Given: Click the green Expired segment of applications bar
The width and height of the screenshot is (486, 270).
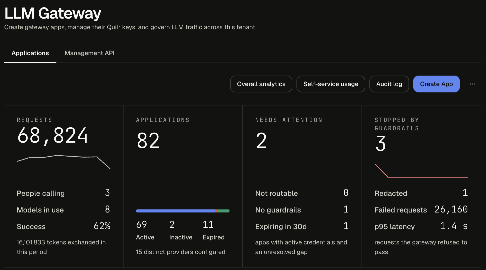Looking at the screenshot, I should (x=223, y=211).
